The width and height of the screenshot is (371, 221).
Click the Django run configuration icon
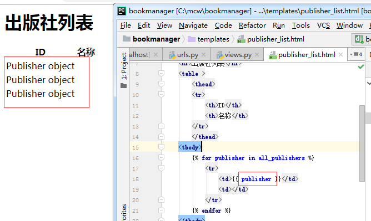point(359,39)
